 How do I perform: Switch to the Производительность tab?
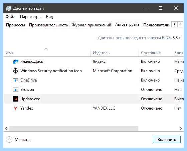(48, 25)
